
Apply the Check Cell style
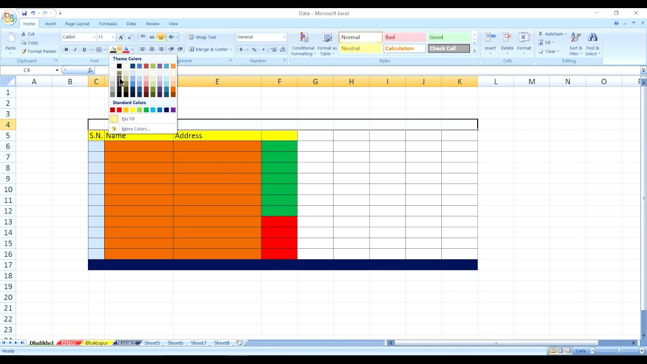coord(449,49)
